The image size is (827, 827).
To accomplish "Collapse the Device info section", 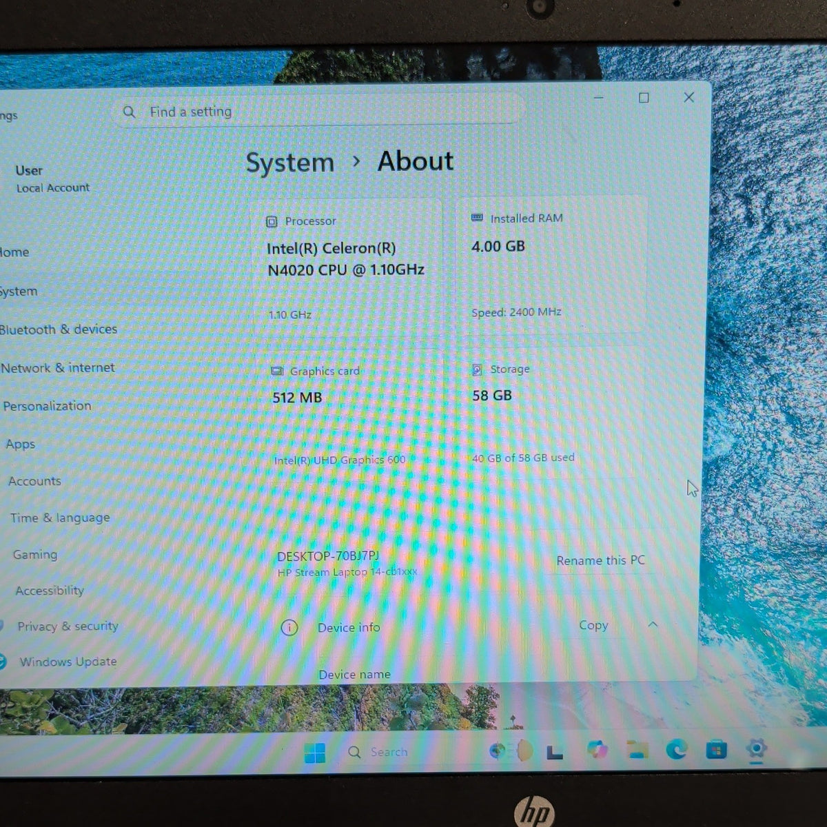I will [653, 624].
